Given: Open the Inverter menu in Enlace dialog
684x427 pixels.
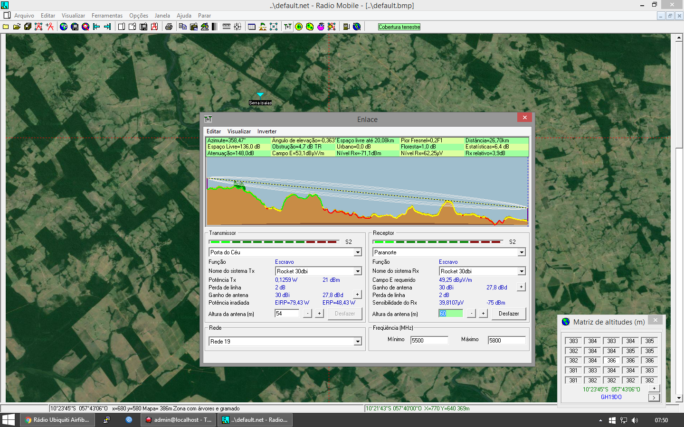Looking at the screenshot, I should [267, 131].
